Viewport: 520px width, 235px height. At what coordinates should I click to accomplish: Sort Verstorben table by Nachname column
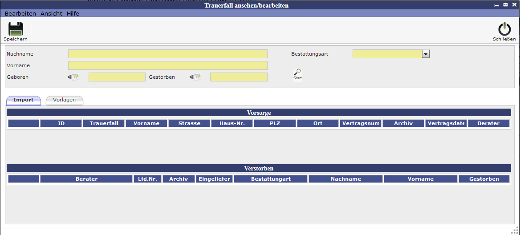(x=345, y=179)
